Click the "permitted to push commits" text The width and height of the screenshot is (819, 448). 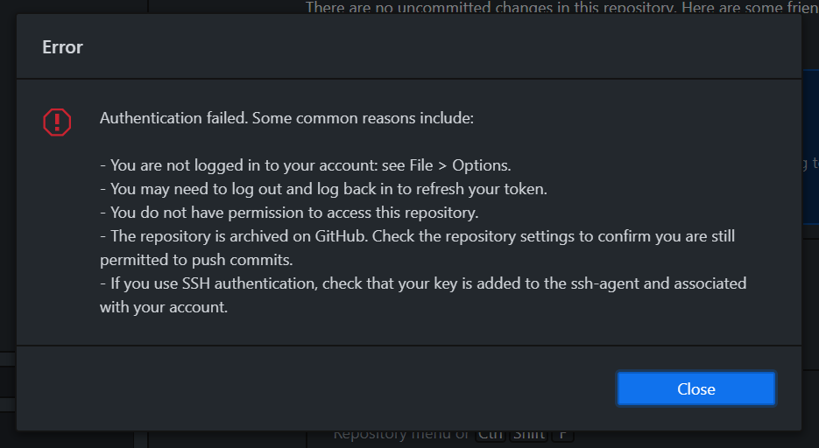point(196,260)
